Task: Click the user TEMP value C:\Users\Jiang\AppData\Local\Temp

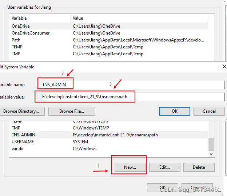Action: [108, 47]
